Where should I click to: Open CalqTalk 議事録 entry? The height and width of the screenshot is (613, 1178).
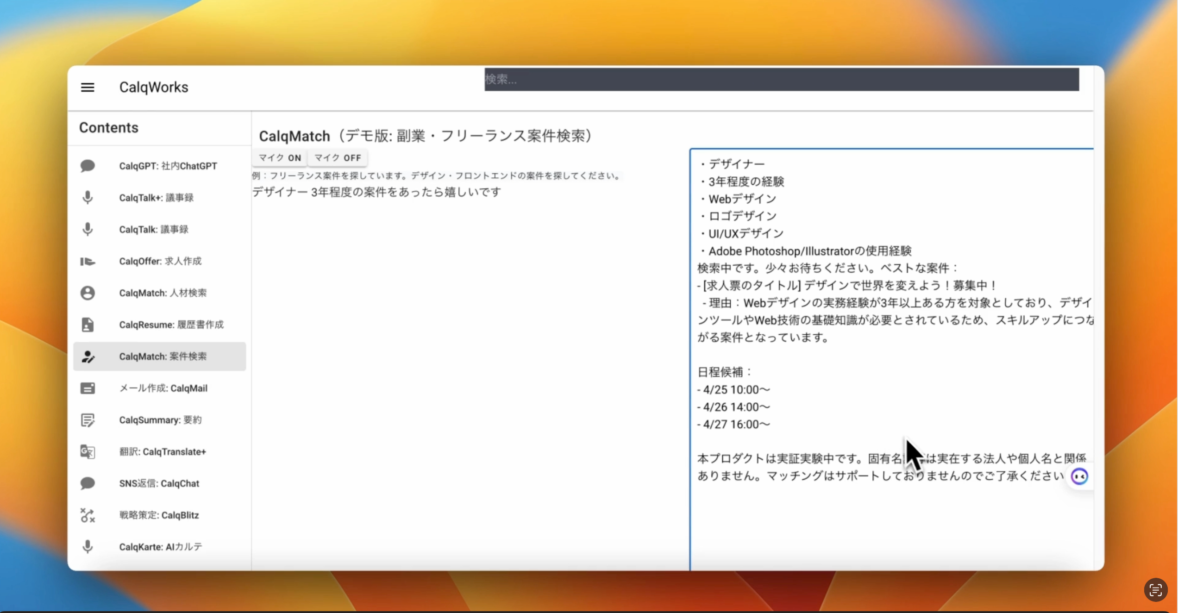coord(153,229)
